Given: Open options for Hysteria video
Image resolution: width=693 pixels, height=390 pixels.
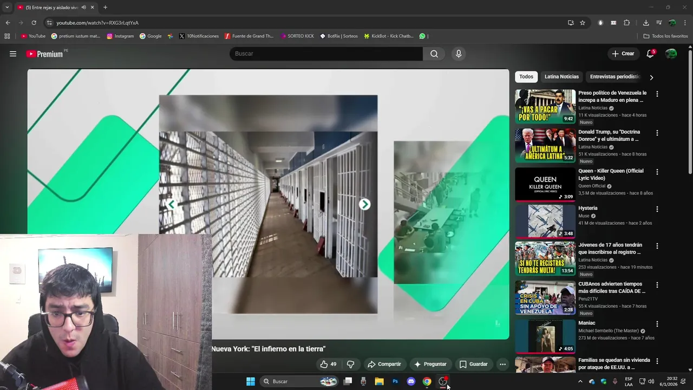Looking at the screenshot, I should coord(657,209).
